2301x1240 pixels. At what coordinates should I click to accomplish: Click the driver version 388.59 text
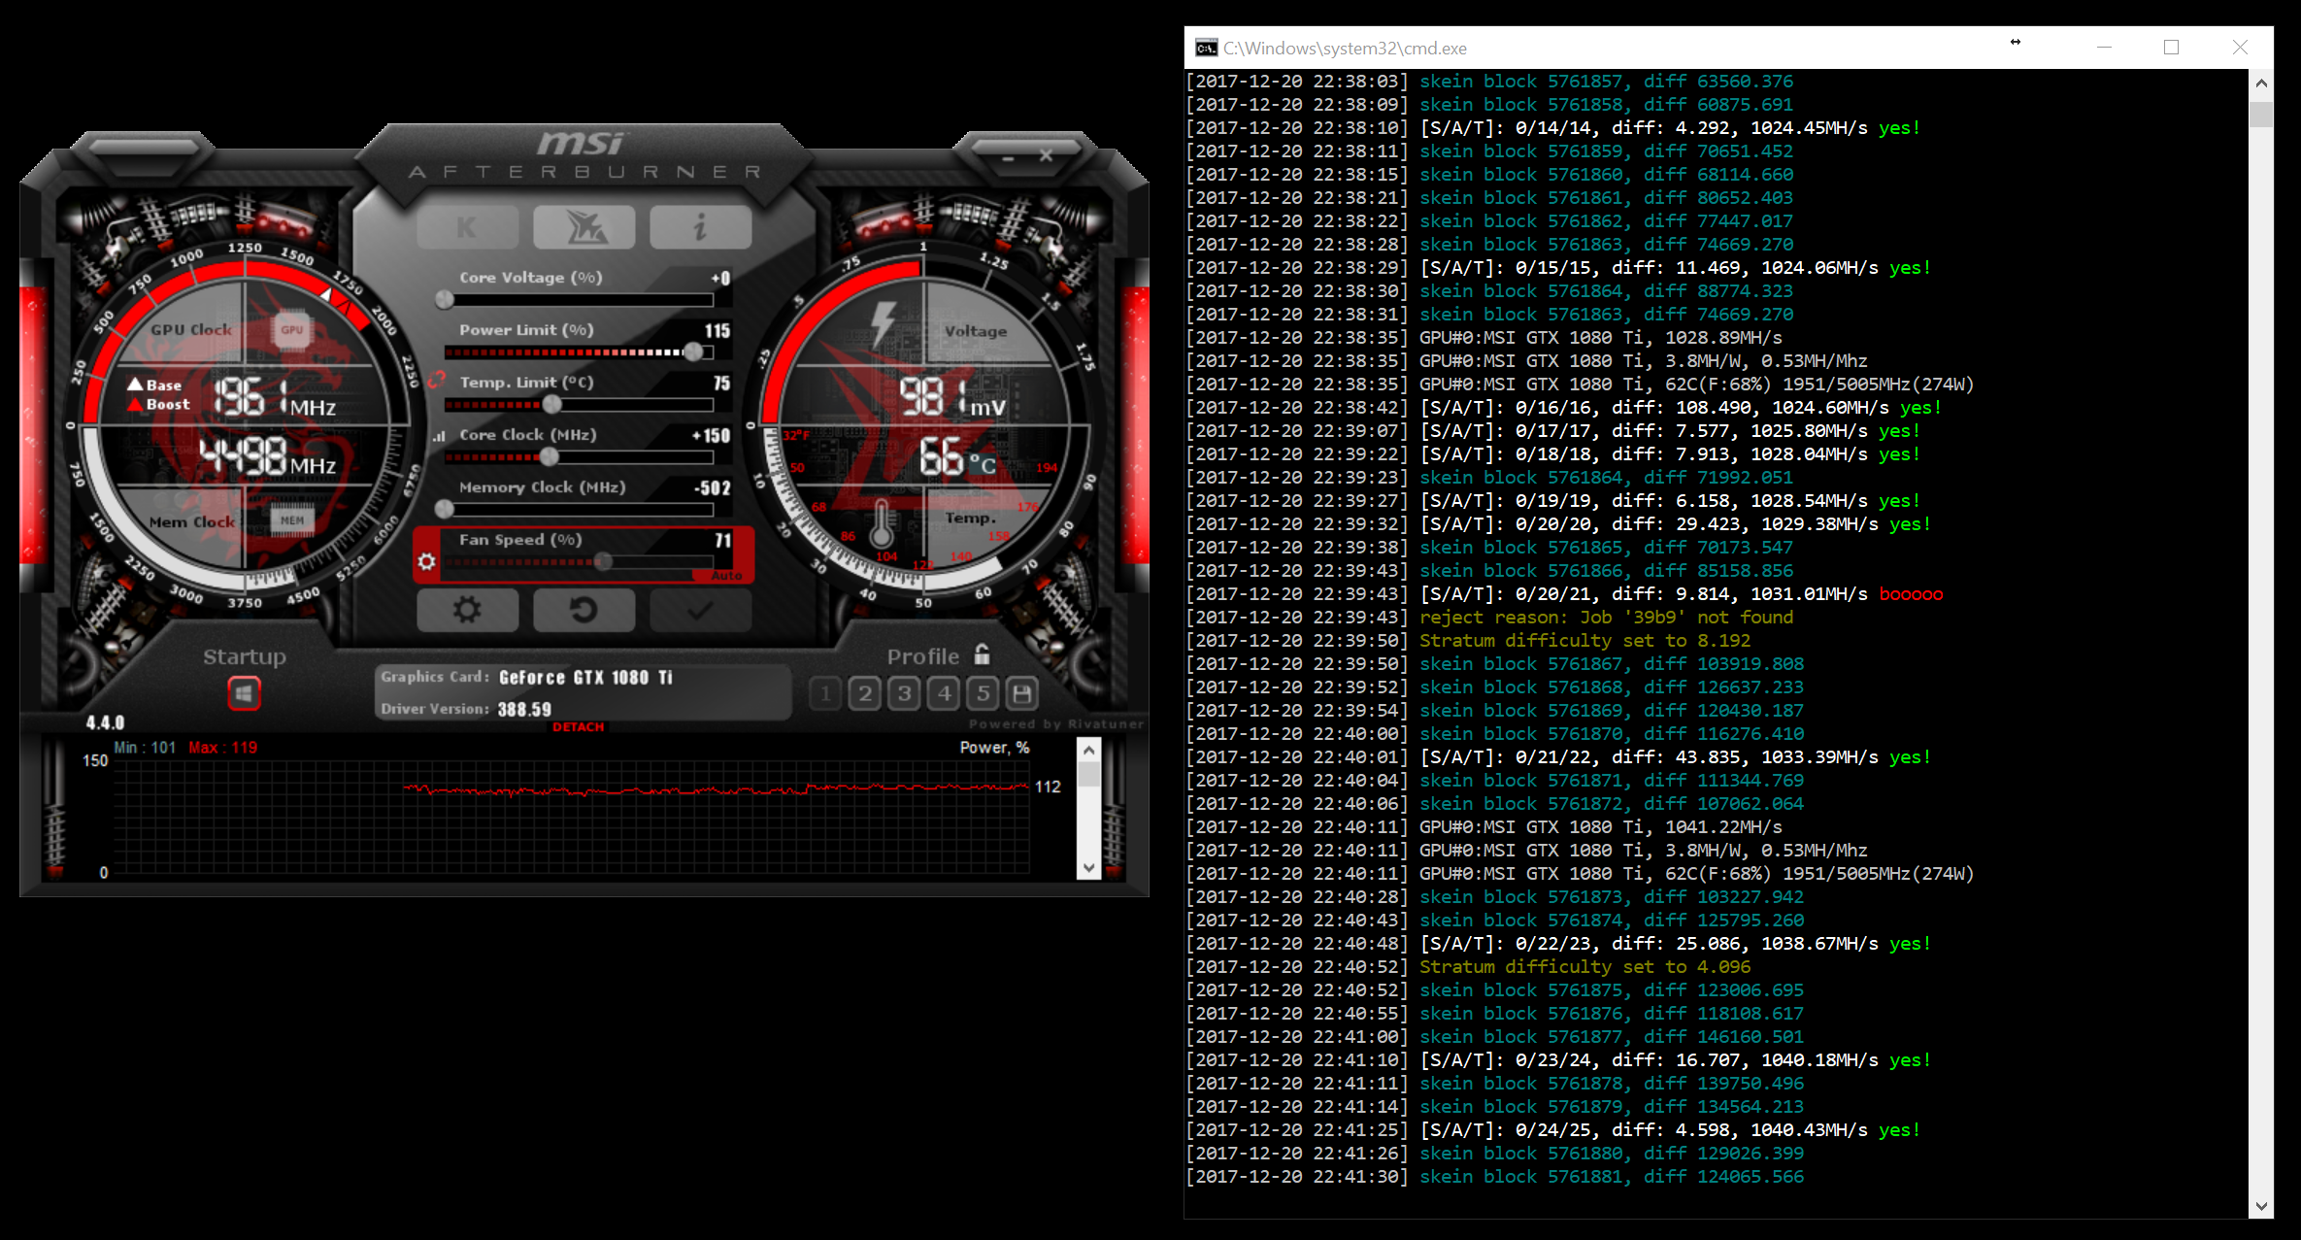tap(524, 710)
